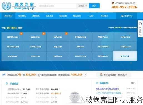This screenshot has height=105, width=143.
Task: Focus the domain search input field
Action: click(57, 6)
